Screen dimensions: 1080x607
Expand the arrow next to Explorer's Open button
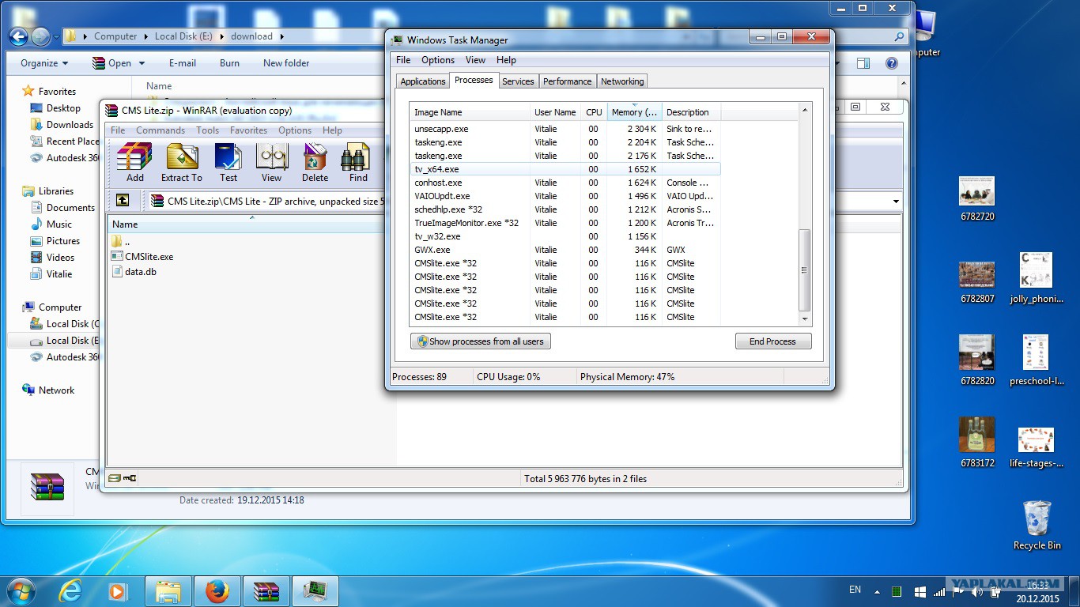(x=142, y=63)
